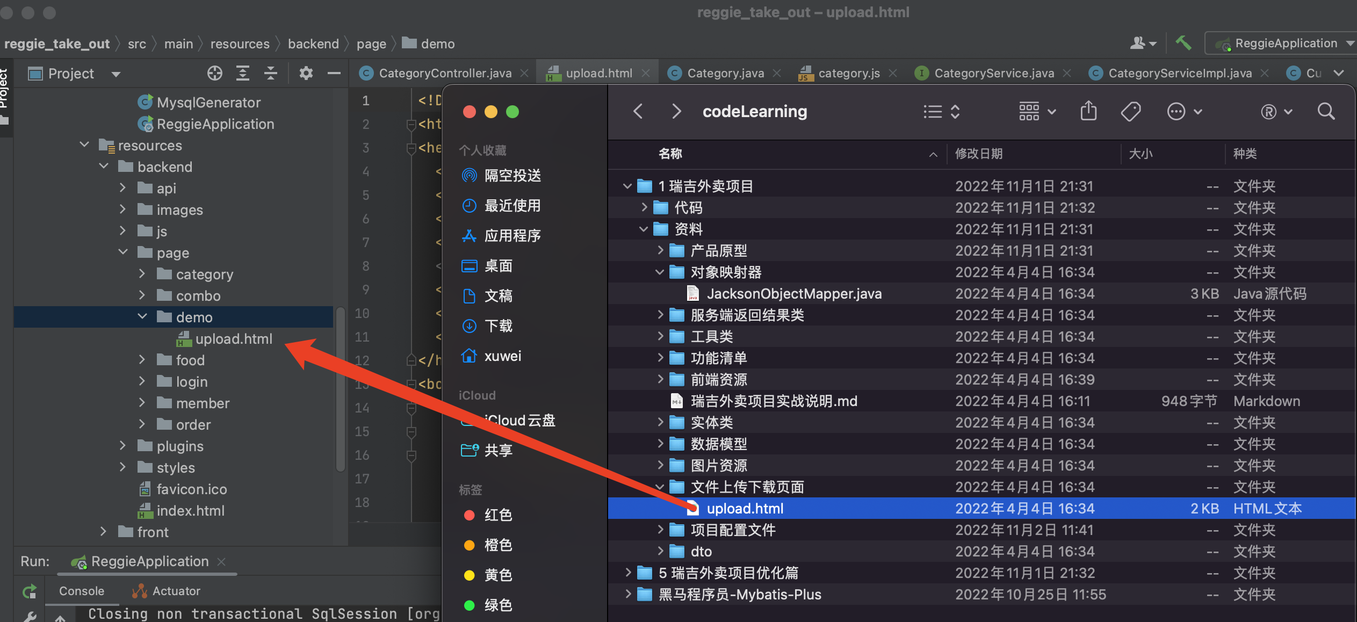Click the back navigation arrow in Finder
Image resolution: width=1357 pixels, height=622 pixels.
tap(638, 111)
